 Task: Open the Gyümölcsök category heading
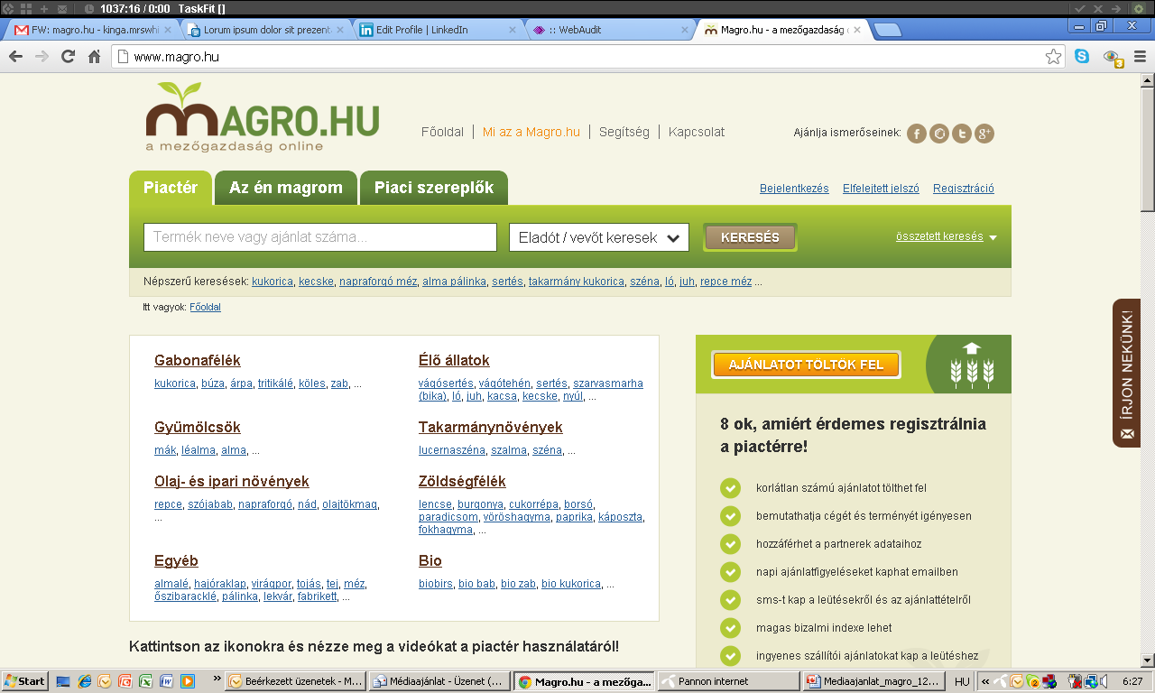(x=198, y=427)
